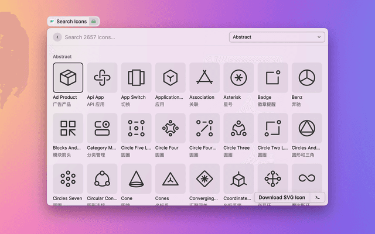The image size is (375, 234).
Task: Click the Circle Five Line icon
Action: point(136,128)
